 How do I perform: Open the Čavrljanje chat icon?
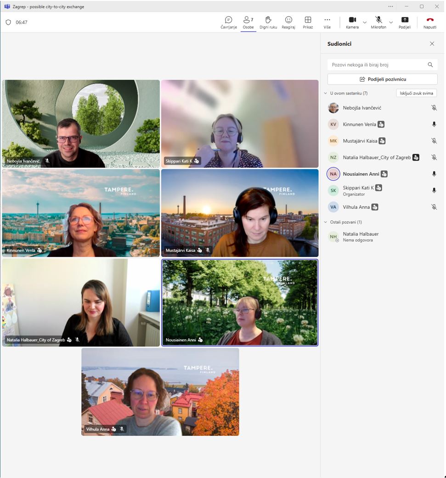pos(228,20)
